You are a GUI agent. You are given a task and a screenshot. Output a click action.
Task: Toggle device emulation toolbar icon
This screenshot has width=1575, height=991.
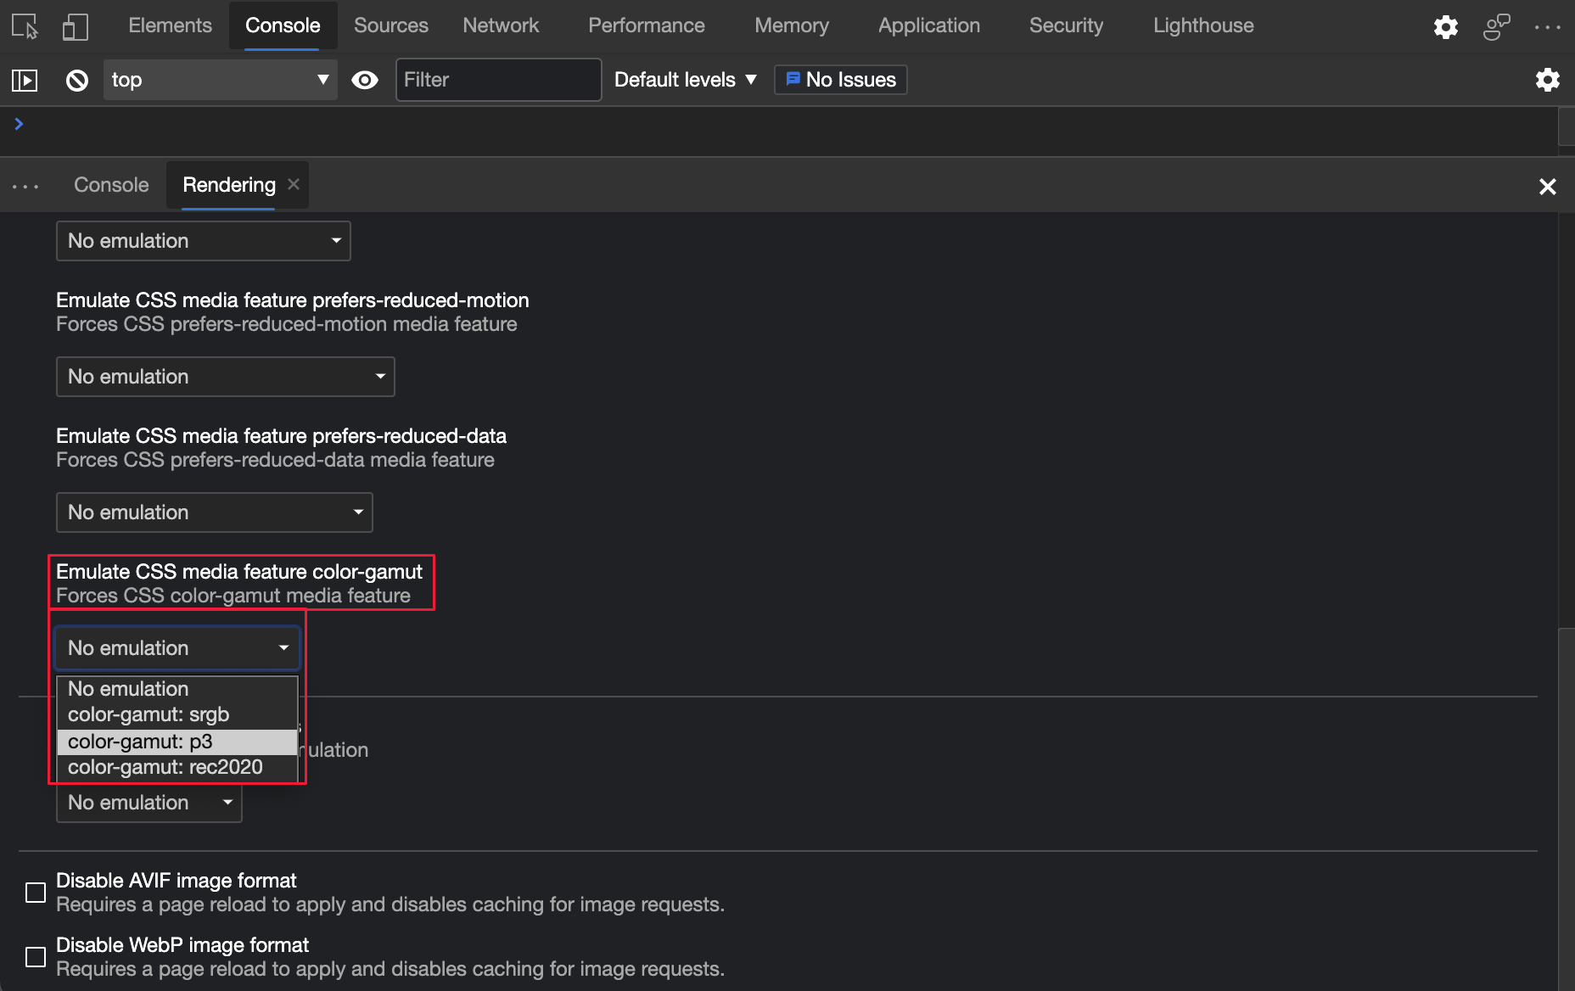click(76, 26)
